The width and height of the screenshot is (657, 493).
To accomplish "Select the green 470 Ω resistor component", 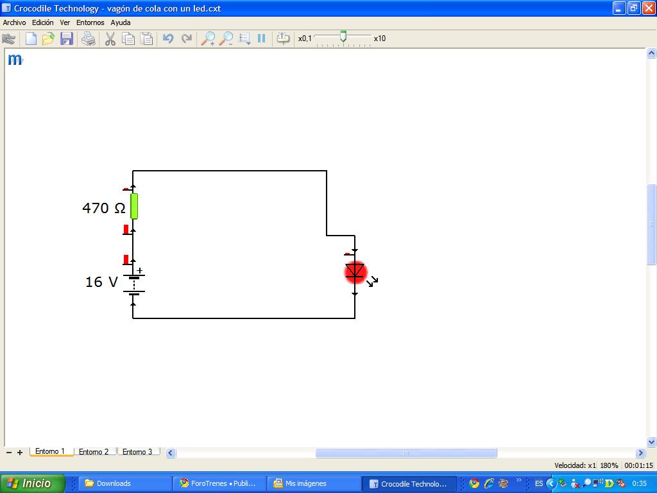I will coord(133,206).
